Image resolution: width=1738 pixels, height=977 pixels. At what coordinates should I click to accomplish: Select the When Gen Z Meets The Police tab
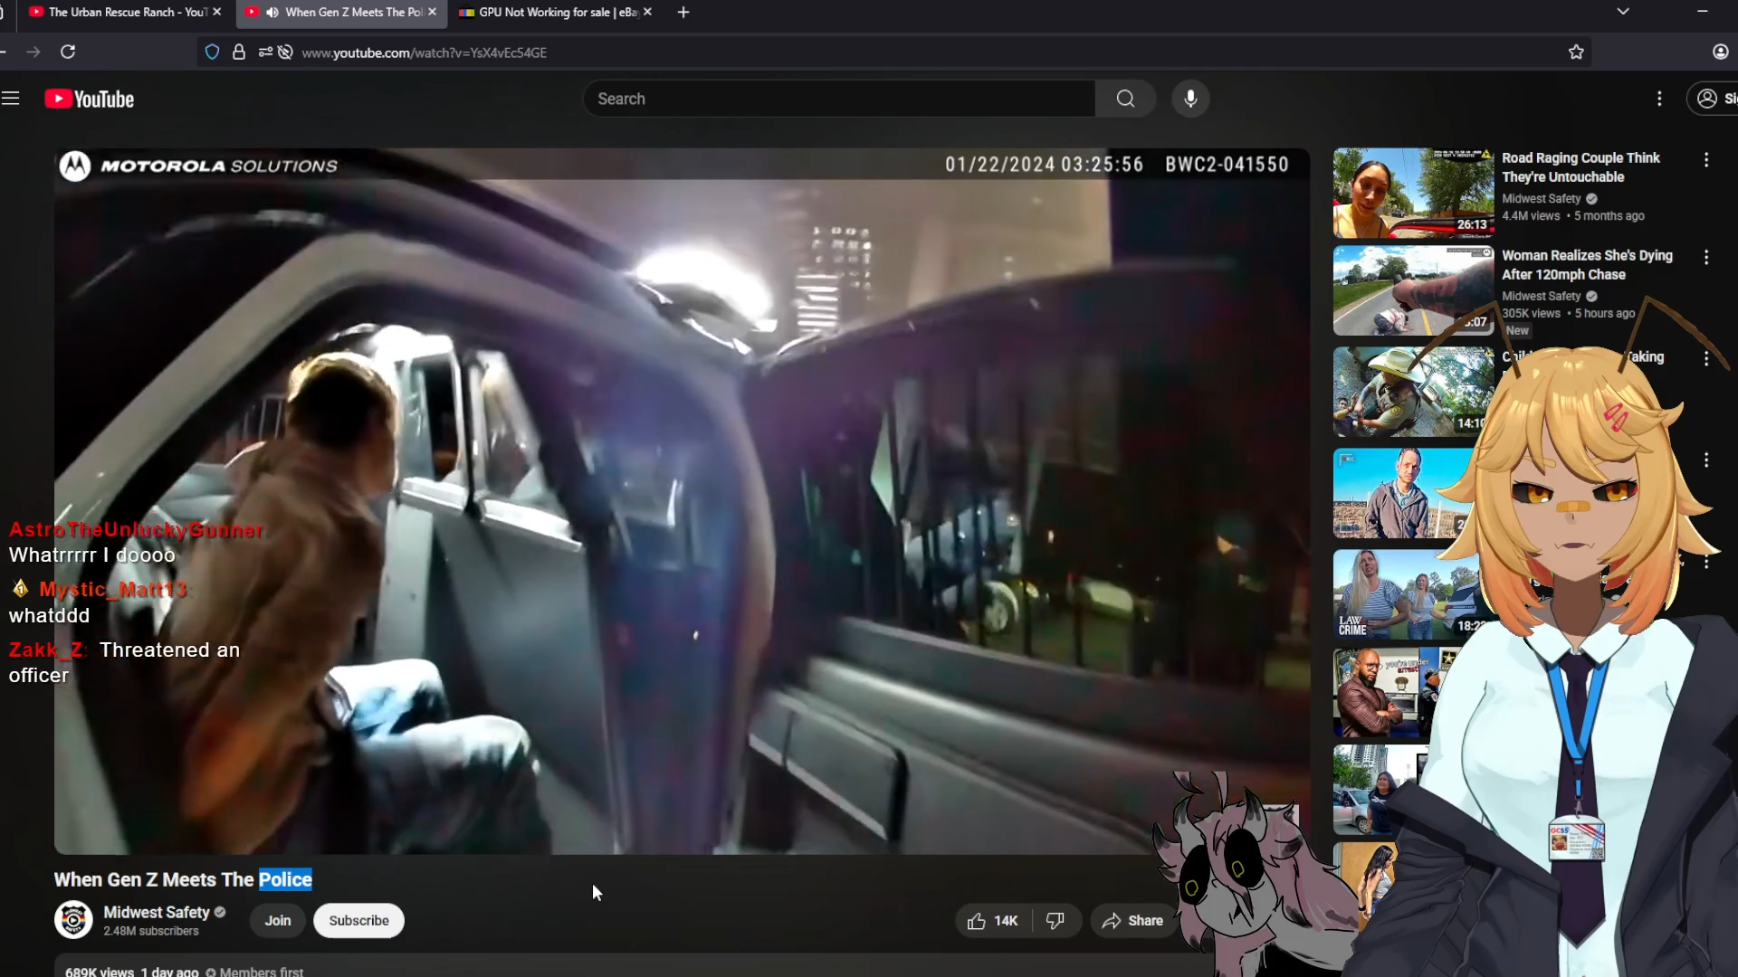(342, 12)
